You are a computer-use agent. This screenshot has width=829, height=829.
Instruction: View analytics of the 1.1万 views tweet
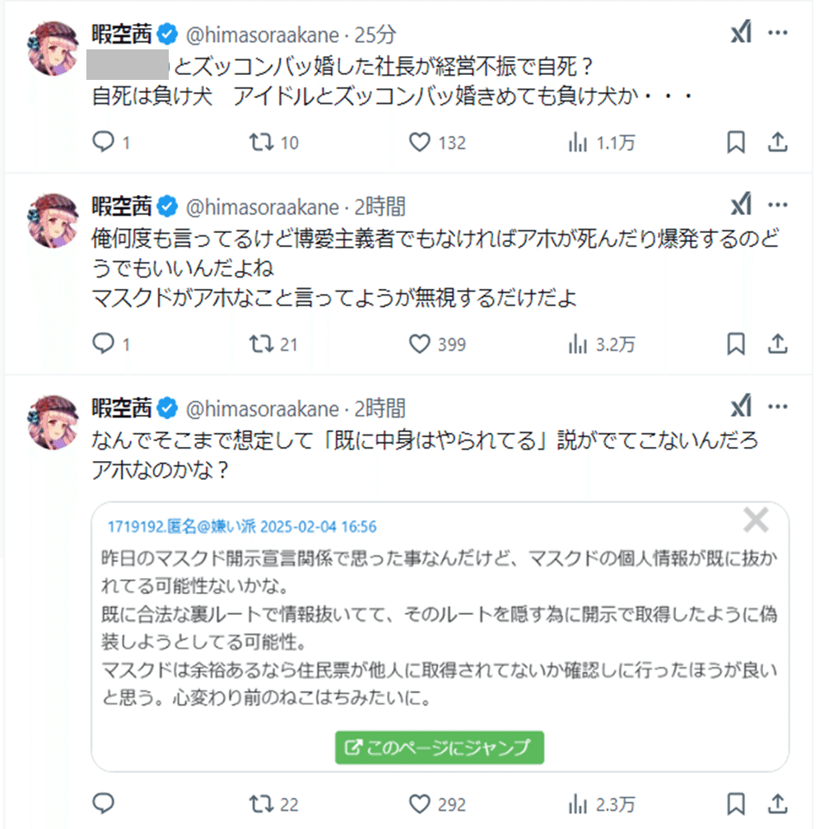577,142
